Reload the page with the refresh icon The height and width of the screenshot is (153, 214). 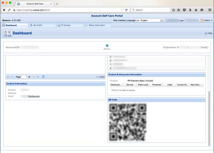(126, 10)
